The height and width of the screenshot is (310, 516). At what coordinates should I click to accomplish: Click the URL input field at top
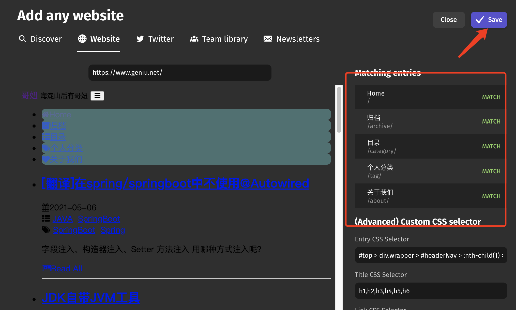(x=180, y=72)
